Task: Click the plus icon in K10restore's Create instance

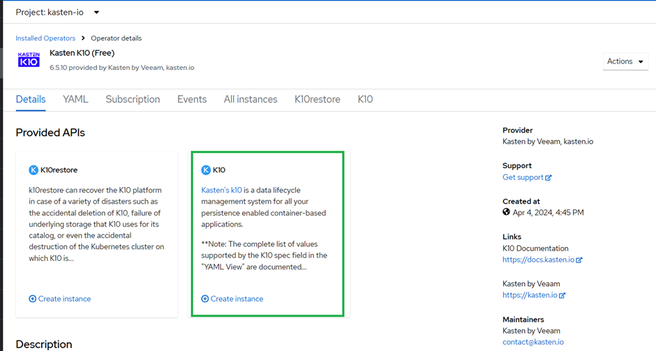Action: [x=32, y=299]
